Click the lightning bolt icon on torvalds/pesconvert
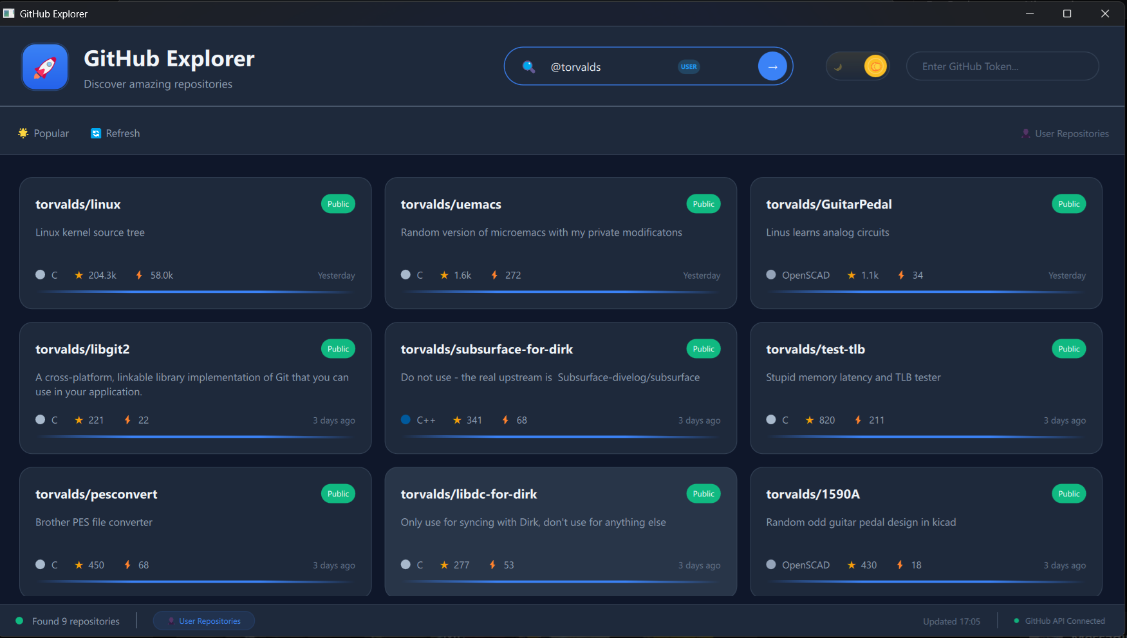This screenshot has width=1127, height=638. (127, 565)
